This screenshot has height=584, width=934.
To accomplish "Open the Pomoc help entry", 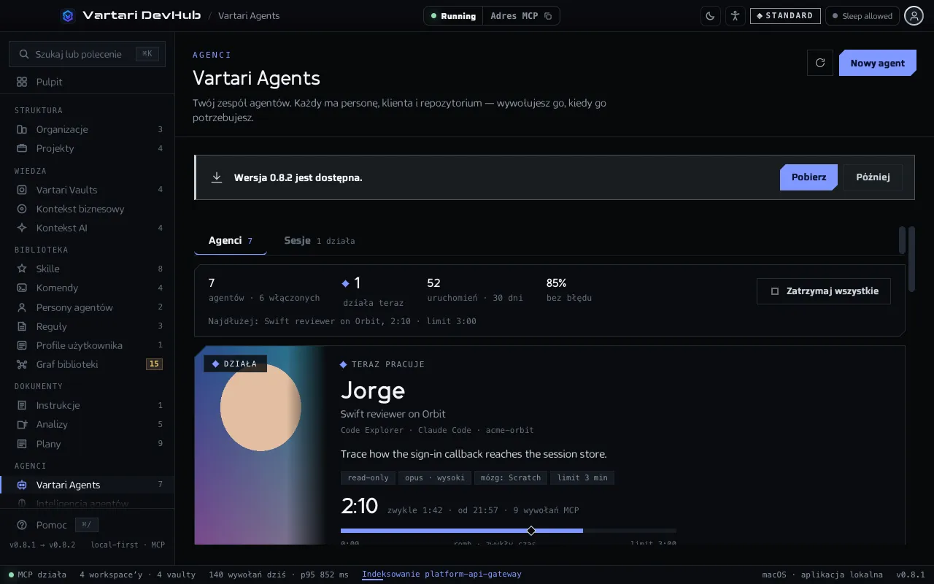I will click(57, 525).
